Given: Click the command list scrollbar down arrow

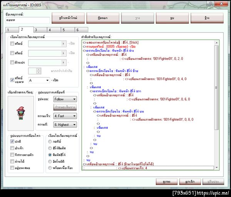Looking at the screenshot, I should pos(216,167).
